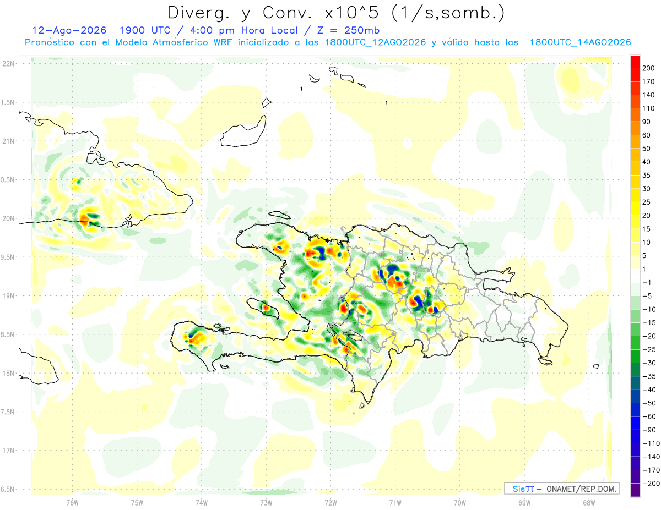Select the 18N latitude axis label

[x=8, y=373]
